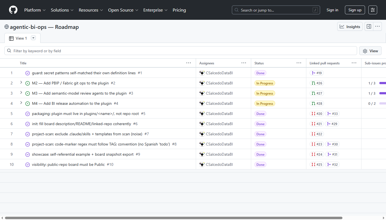Viewport: 386px width, 220px height.
Task: Click the M2 row sub-issues progress bar 1 / 3
Action: tap(383, 83)
